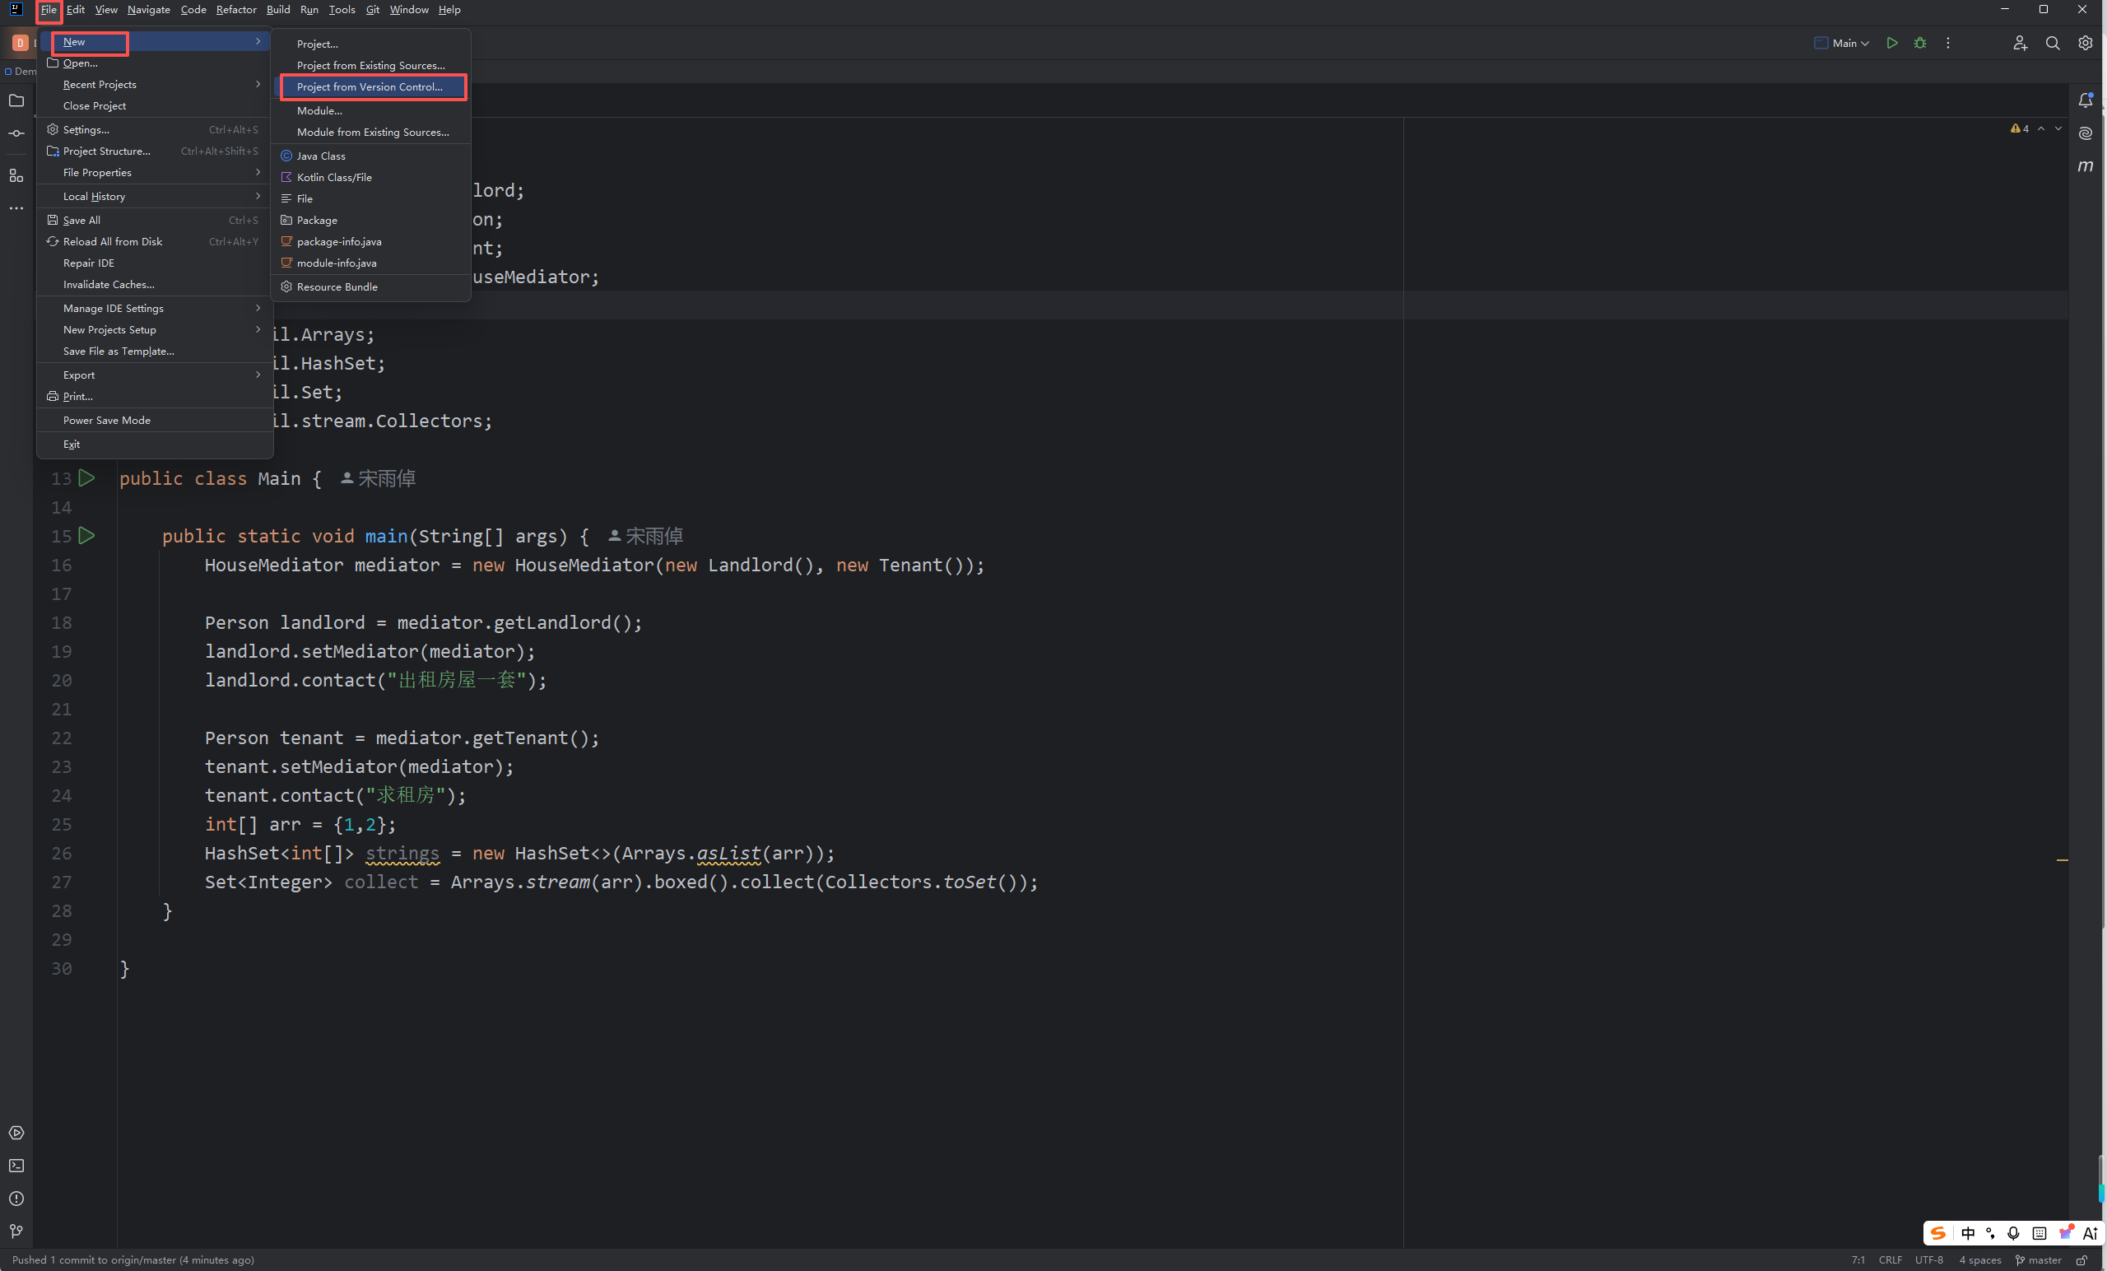Viewport: 2107px width, 1271px height.
Task: Expand the New Projects Setup submenu
Action: [x=155, y=329]
